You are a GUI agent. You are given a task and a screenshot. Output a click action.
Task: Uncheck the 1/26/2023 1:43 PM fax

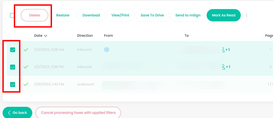(x=12, y=84)
